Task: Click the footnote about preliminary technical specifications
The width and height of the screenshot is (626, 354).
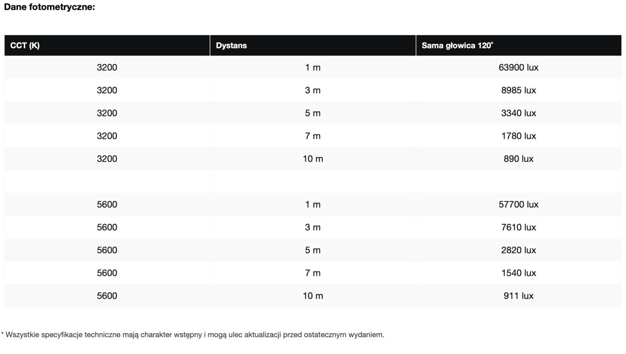Action: [x=193, y=335]
